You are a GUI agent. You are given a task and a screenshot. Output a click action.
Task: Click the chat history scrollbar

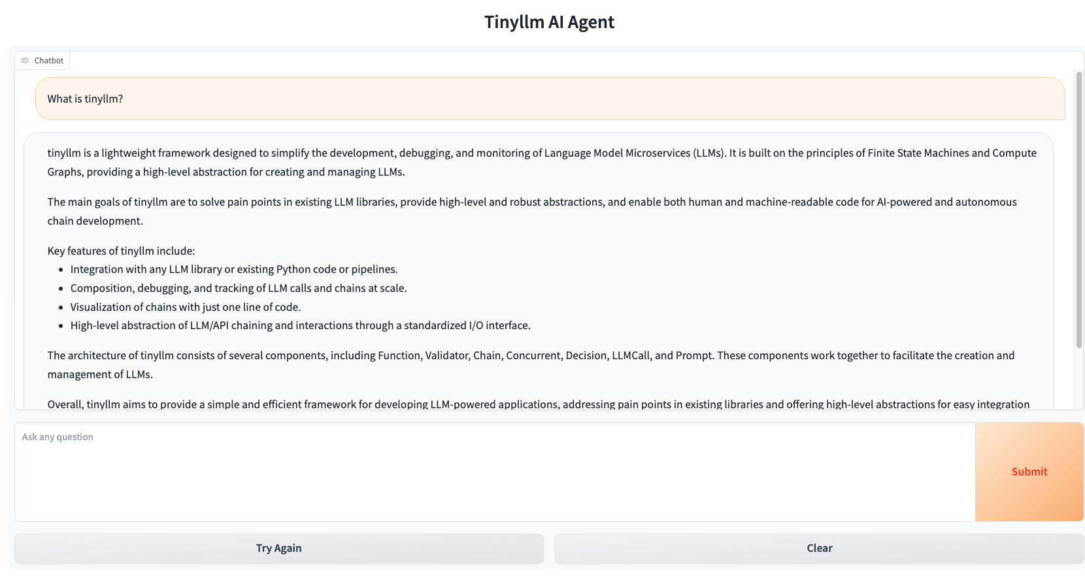coord(1079,209)
